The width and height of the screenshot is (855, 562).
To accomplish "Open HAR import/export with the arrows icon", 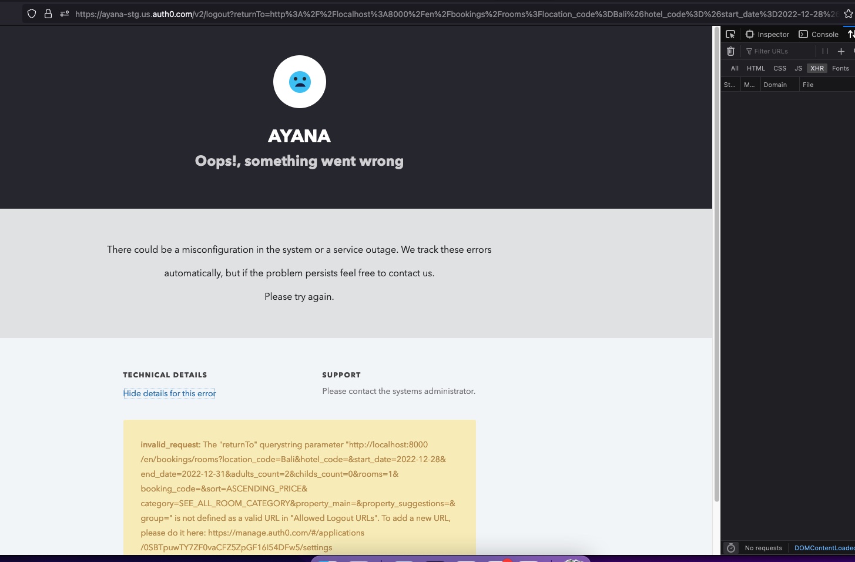I will click(x=851, y=34).
